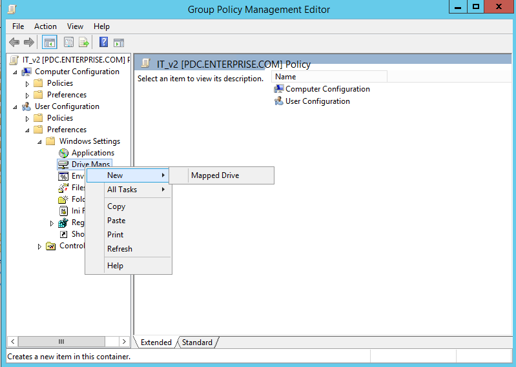This screenshot has width=516, height=367.
Task: Click the Windows Settings folder icon
Action: pos(50,141)
